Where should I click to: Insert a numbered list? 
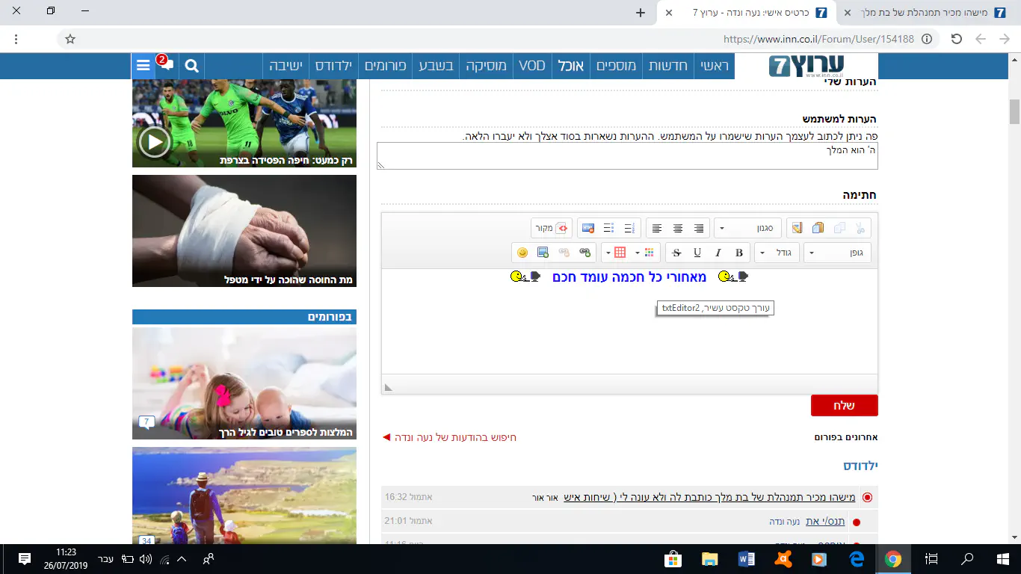[x=630, y=228]
